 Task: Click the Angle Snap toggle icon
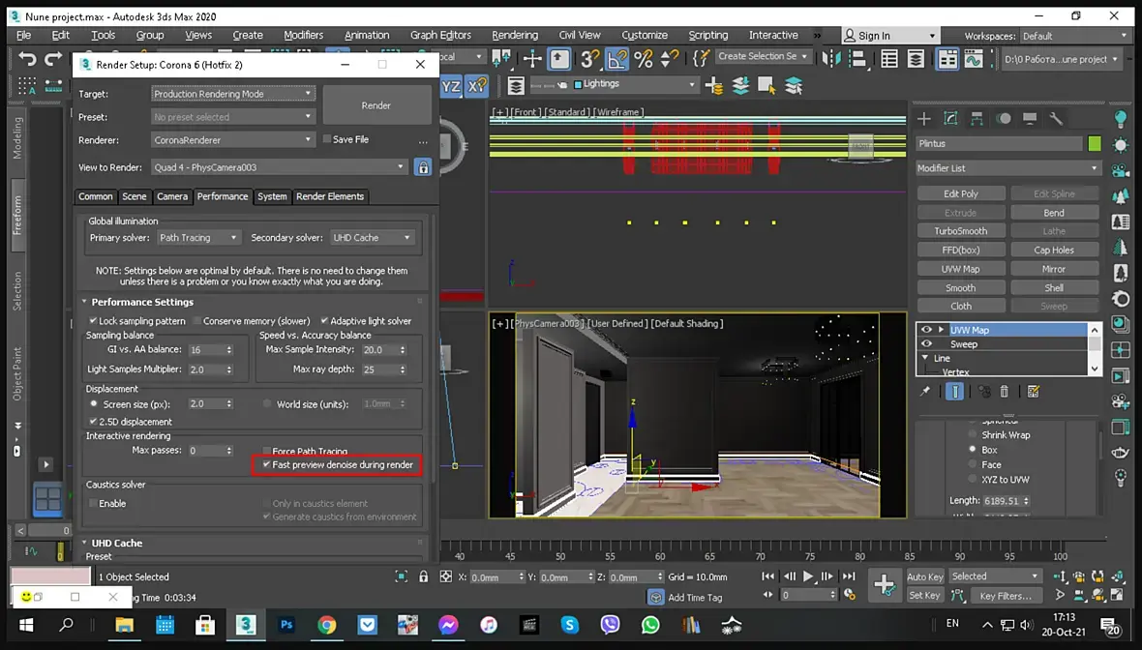pyautogui.click(x=617, y=59)
